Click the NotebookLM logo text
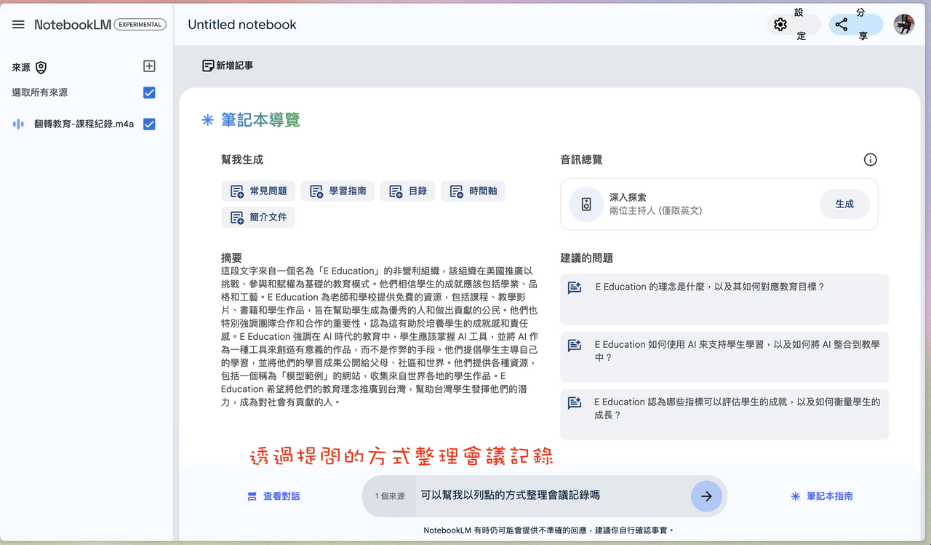The image size is (931, 545). pos(73,25)
